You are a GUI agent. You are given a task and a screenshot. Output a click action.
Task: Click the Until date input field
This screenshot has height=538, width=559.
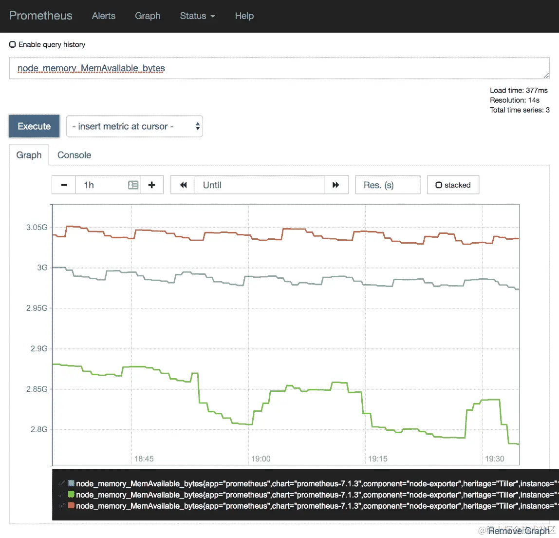260,185
